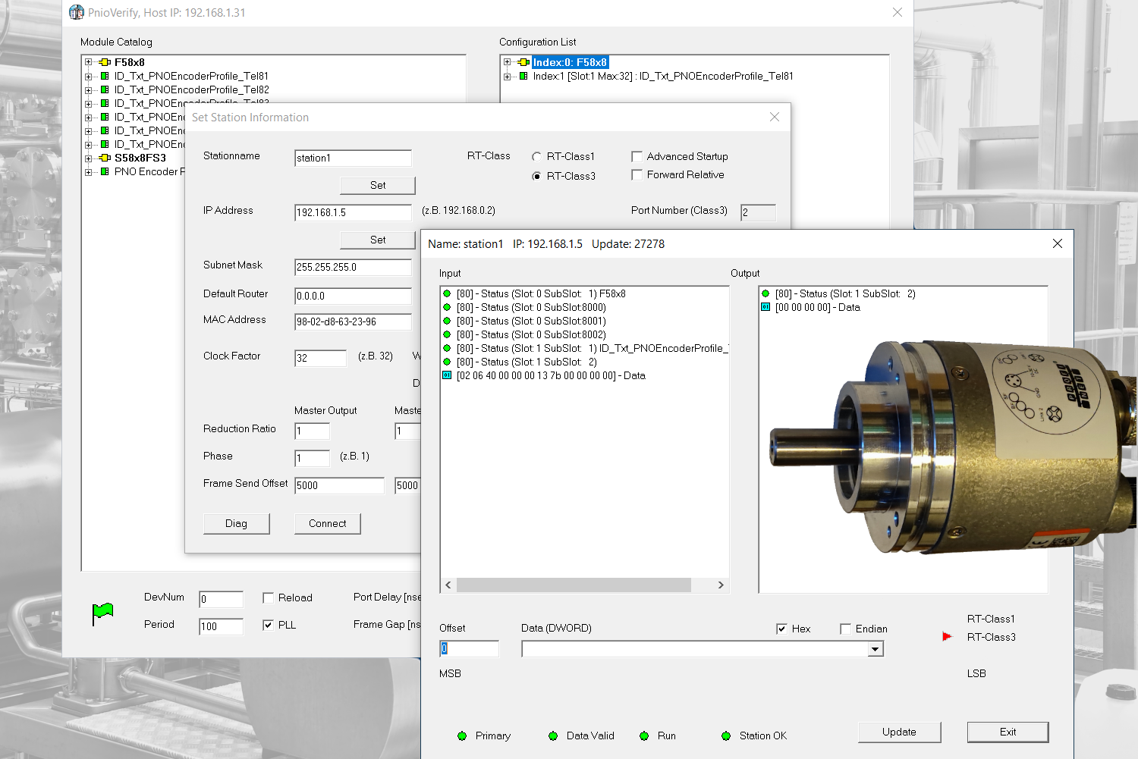Click the green Primary status LED
The image size is (1138, 759).
point(462,736)
